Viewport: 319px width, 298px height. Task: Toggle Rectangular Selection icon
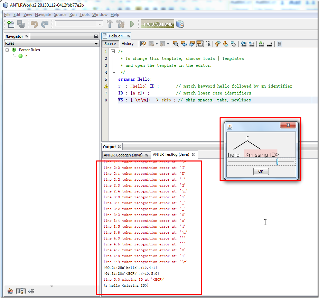point(208,44)
